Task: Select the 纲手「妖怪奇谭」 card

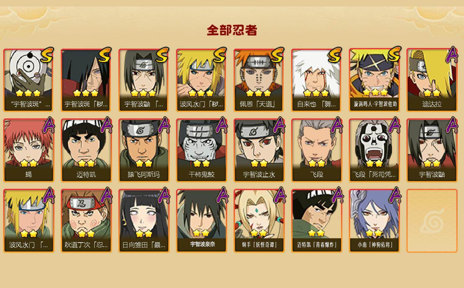Action: coord(259,221)
